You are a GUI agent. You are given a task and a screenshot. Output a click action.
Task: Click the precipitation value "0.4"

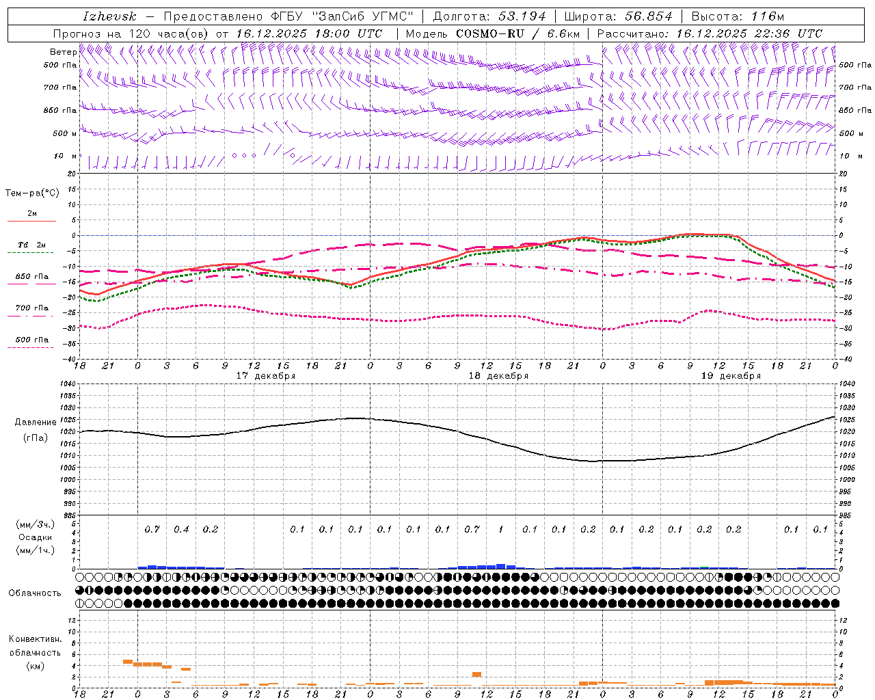(x=181, y=529)
